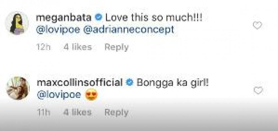
Task: Visit the @adrianneconcept mention
Action: coord(129,29)
